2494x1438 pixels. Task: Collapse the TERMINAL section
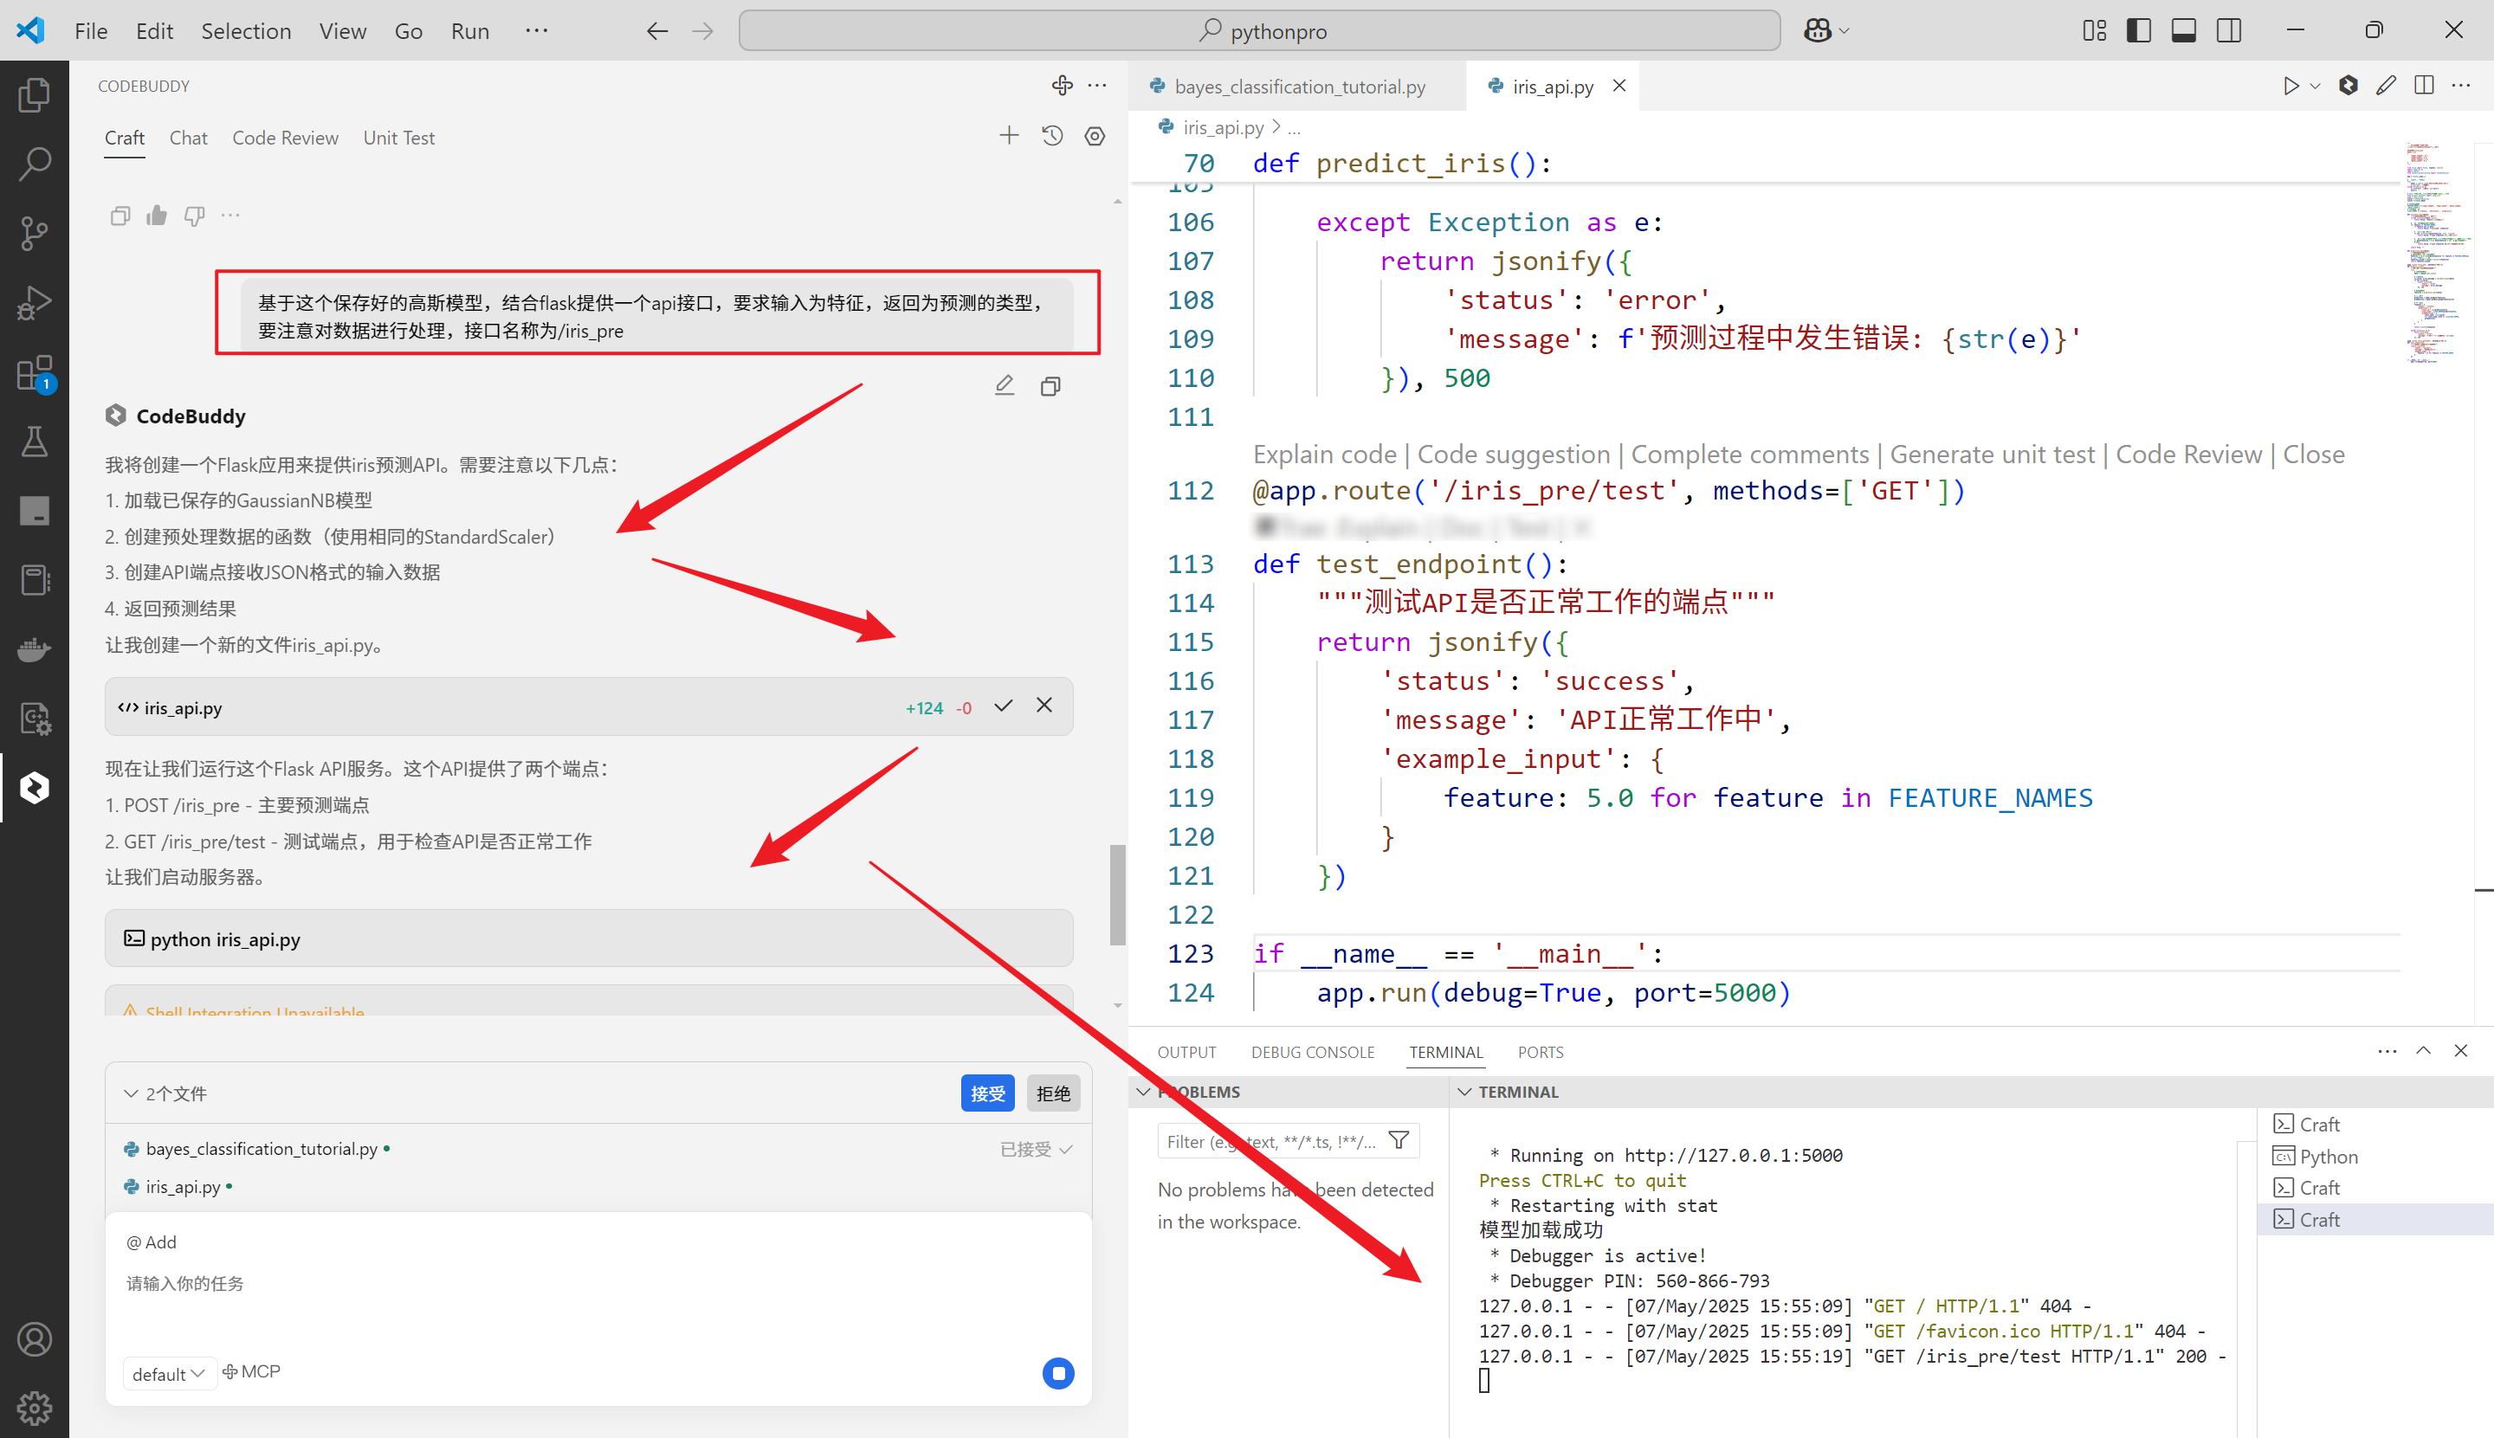(x=1465, y=1092)
